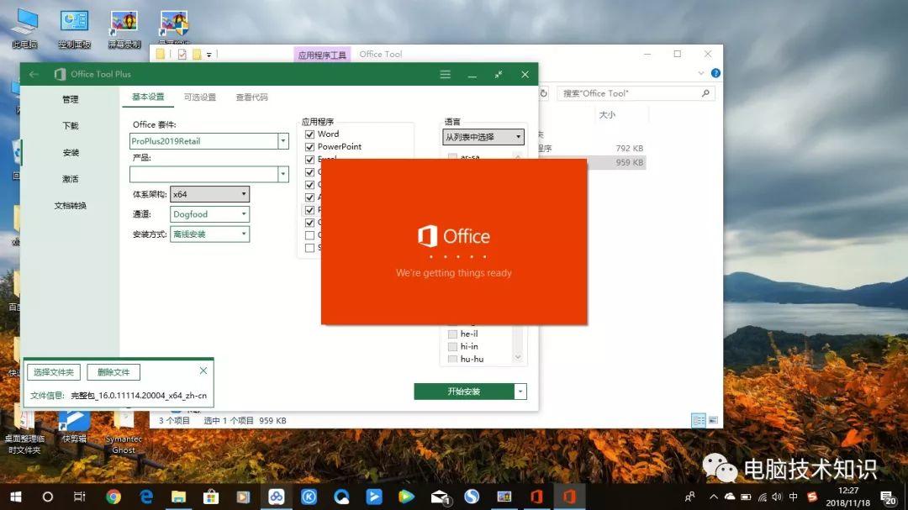This screenshot has width=908, height=510.
Task: Open the Office Tool Plus hamburger menu
Action: point(445,74)
